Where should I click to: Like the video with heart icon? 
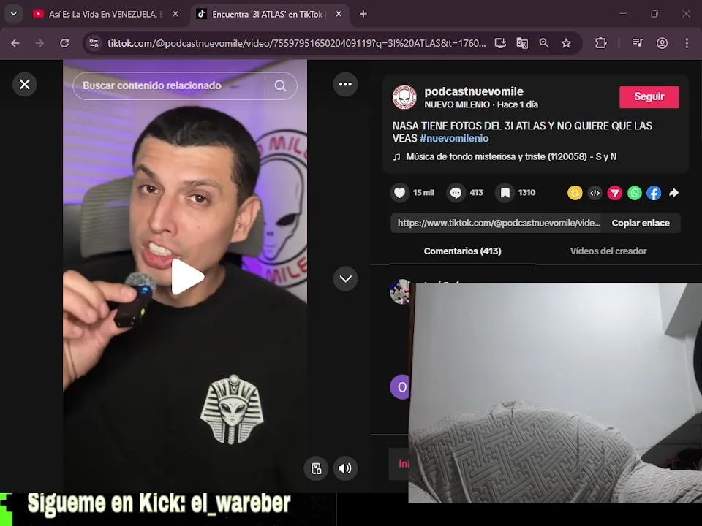point(399,193)
